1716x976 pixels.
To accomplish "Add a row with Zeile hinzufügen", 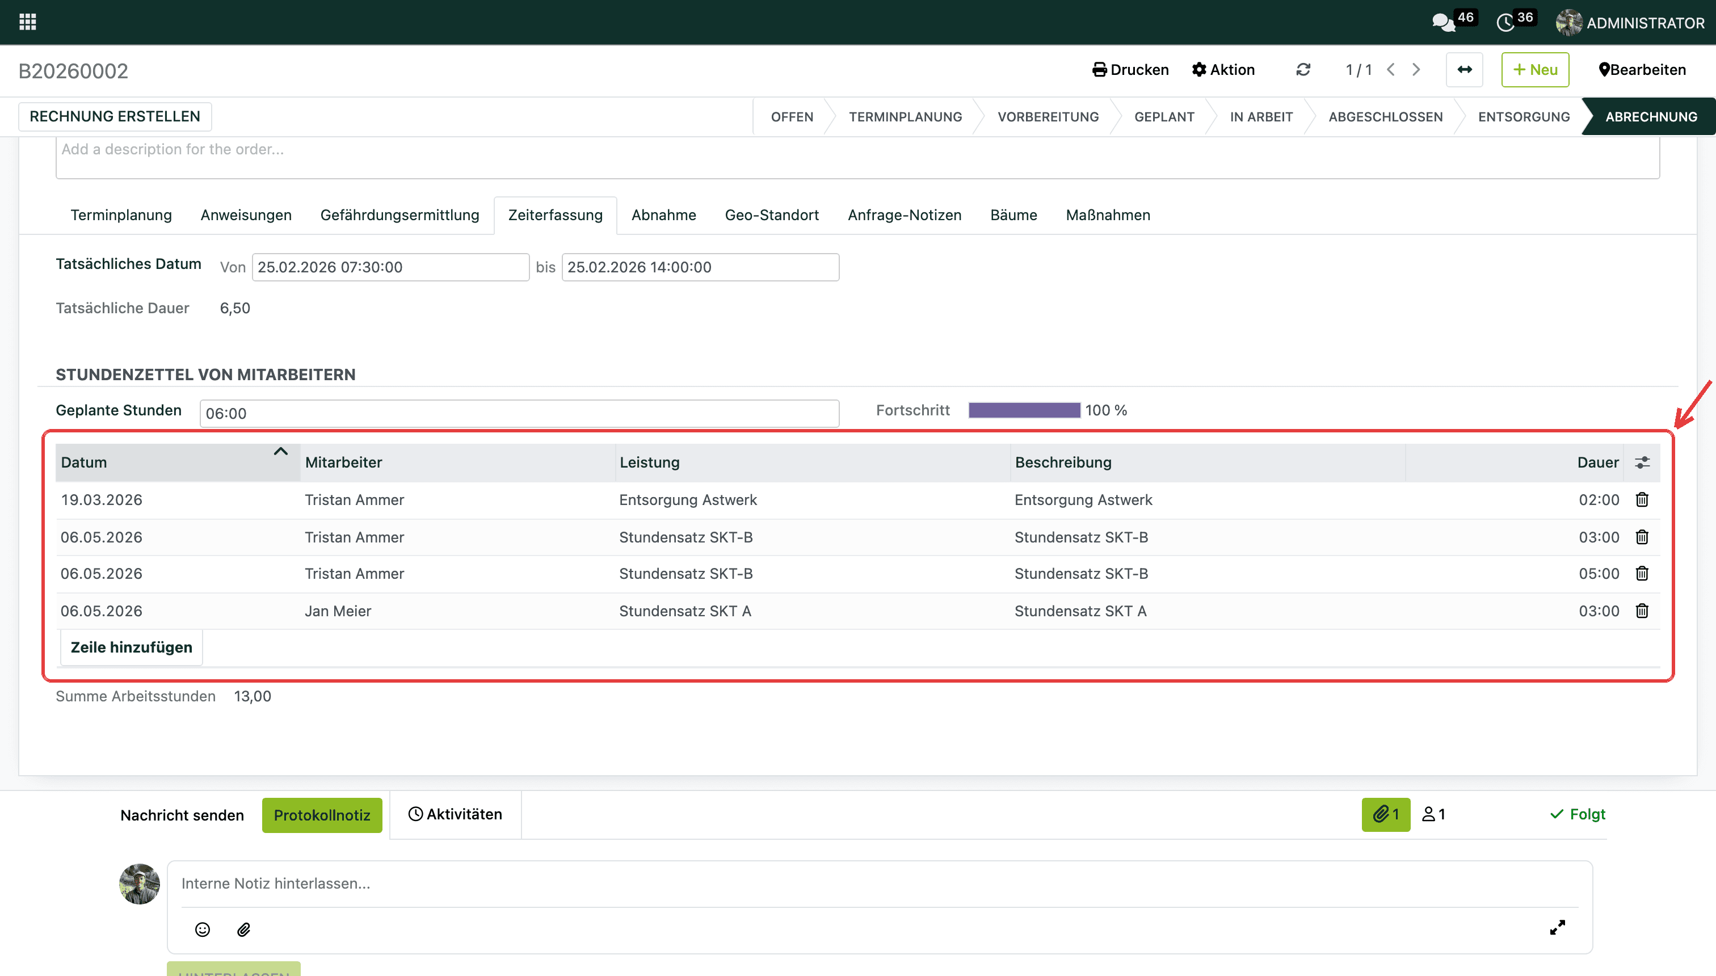I will pyautogui.click(x=132, y=647).
